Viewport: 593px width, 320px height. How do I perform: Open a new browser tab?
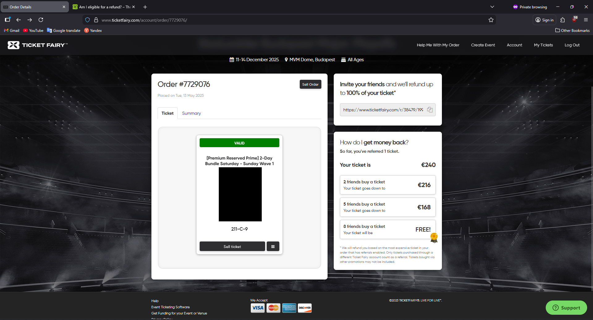click(145, 7)
